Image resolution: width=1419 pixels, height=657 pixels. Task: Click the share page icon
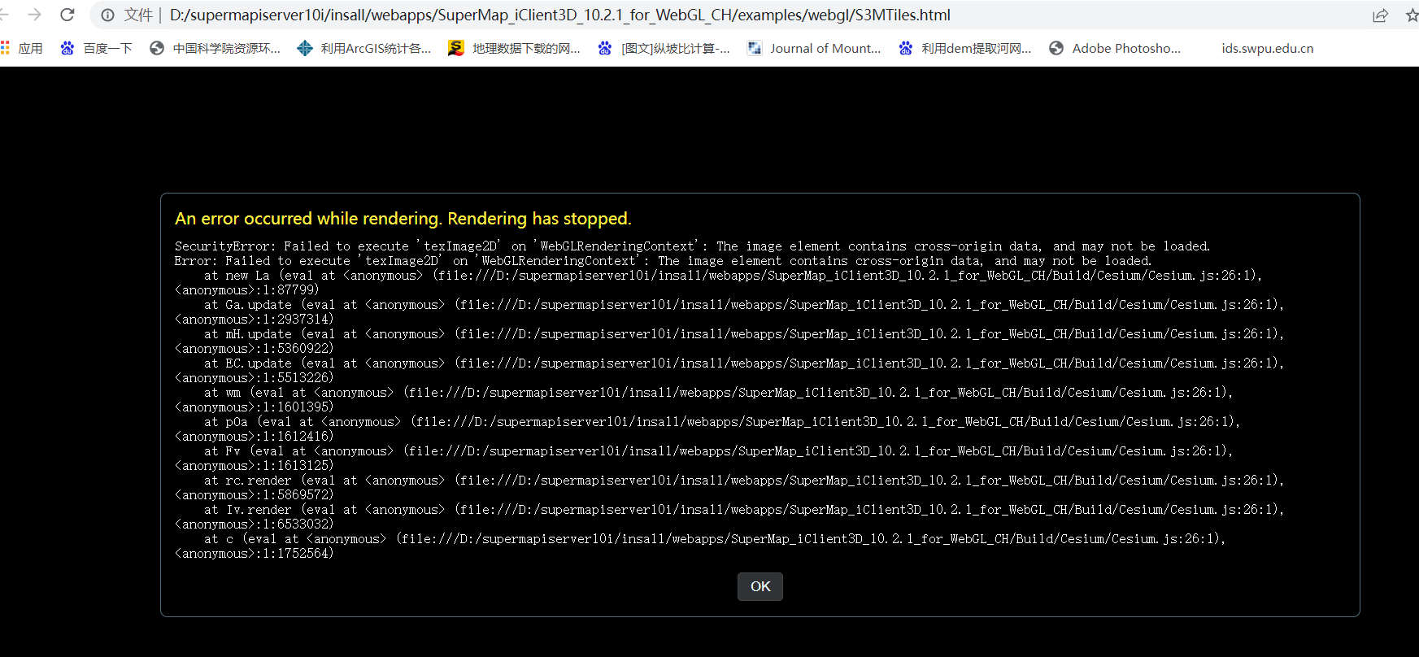1380,15
